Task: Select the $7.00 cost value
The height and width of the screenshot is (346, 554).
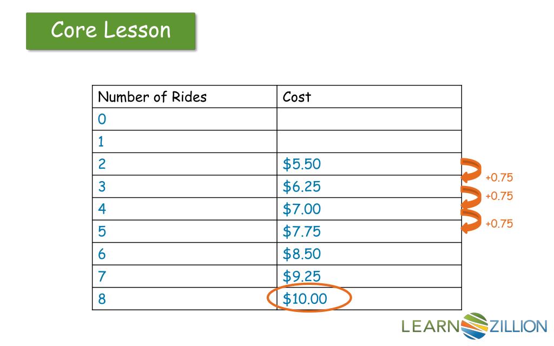Action: tap(302, 209)
